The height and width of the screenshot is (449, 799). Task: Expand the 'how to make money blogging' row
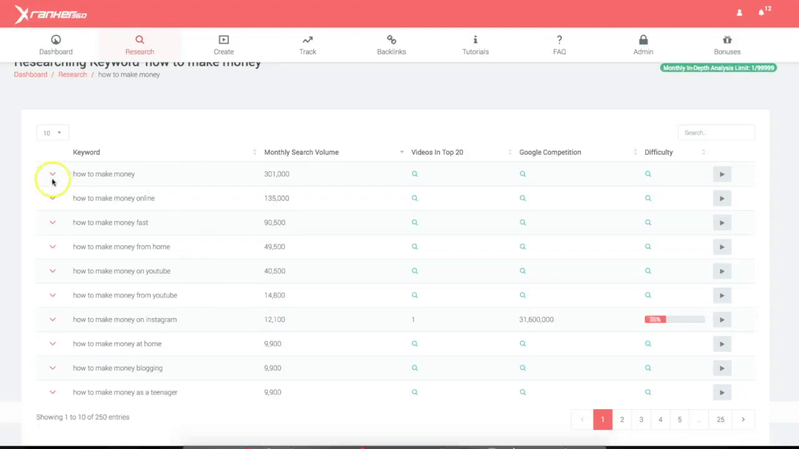coord(52,368)
